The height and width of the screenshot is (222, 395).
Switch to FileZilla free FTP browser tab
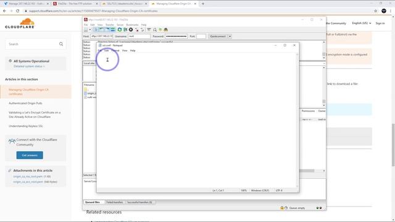75,4
